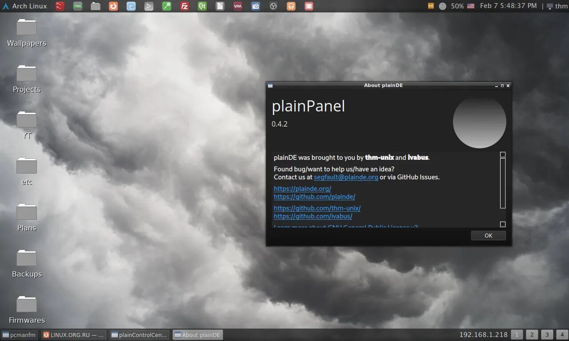Click the About dialog scrollbar handle
The height and width of the screenshot is (341, 569).
click(x=503, y=183)
